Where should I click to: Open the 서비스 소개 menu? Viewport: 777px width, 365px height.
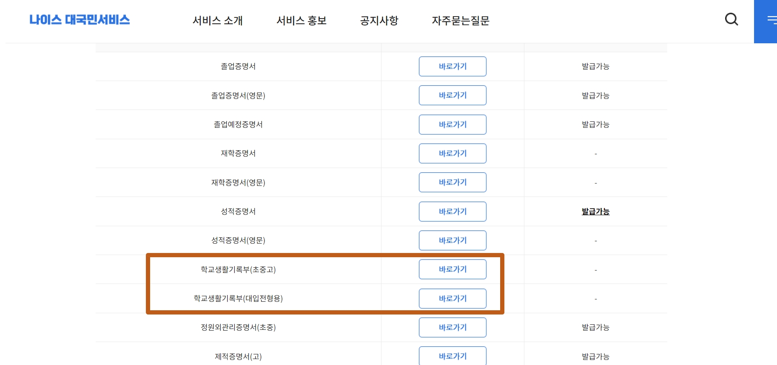[x=218, y=21]
